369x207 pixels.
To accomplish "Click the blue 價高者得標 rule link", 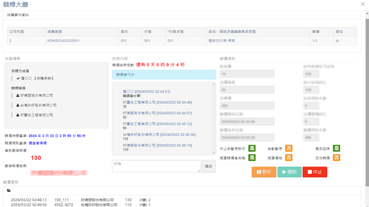I will (37, 143).
